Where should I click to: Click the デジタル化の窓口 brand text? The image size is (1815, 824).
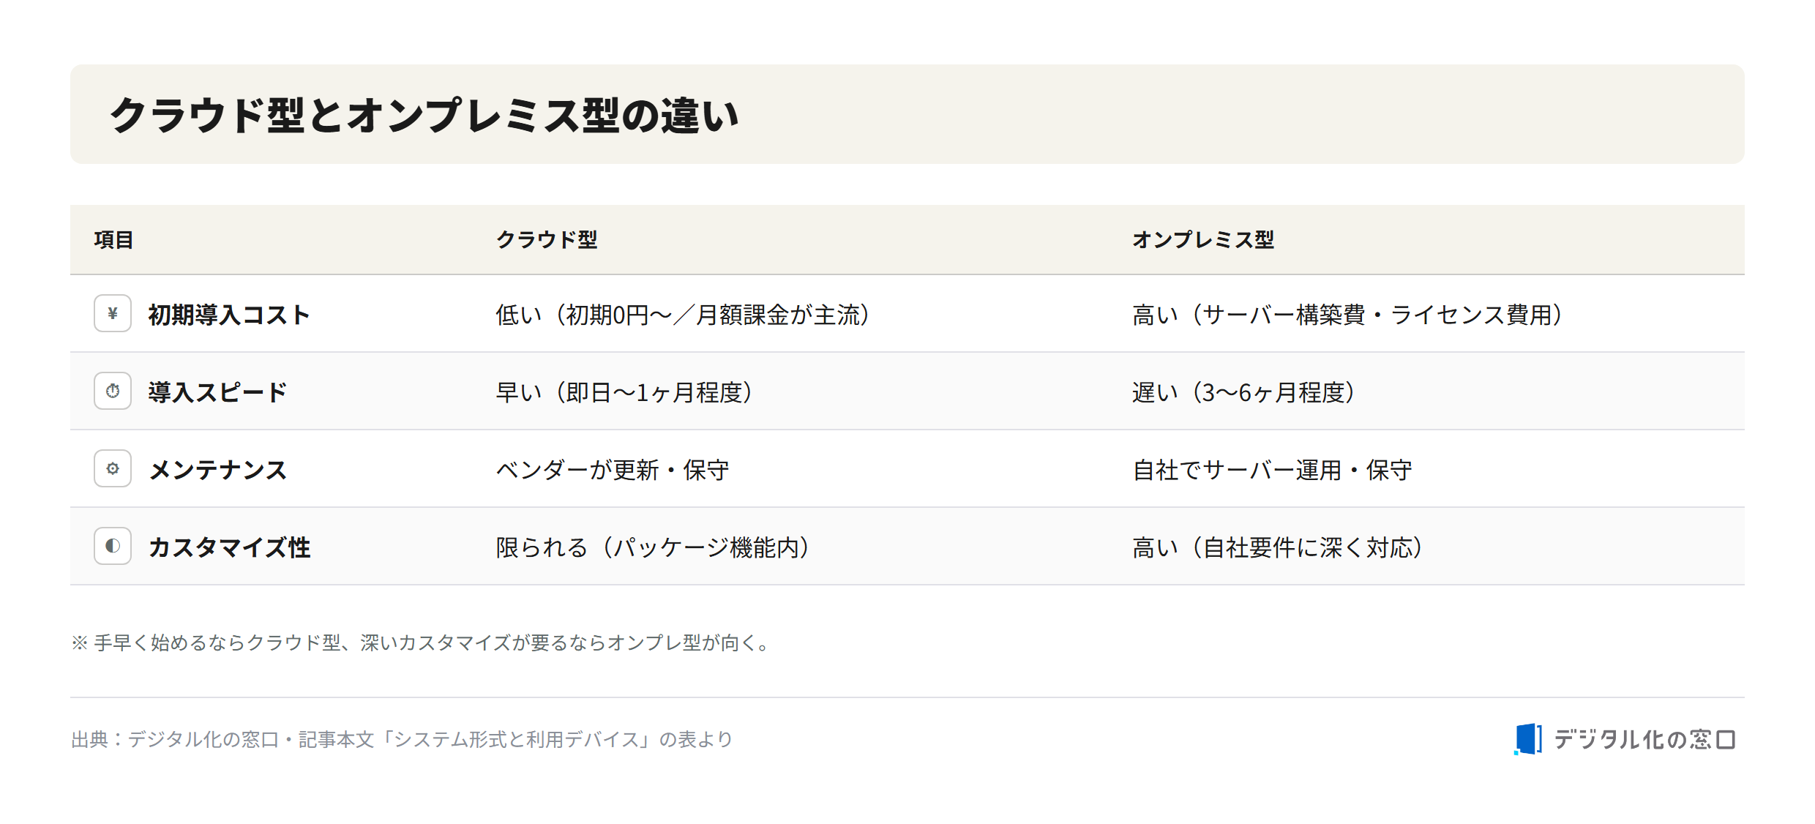click(1644, 739)
